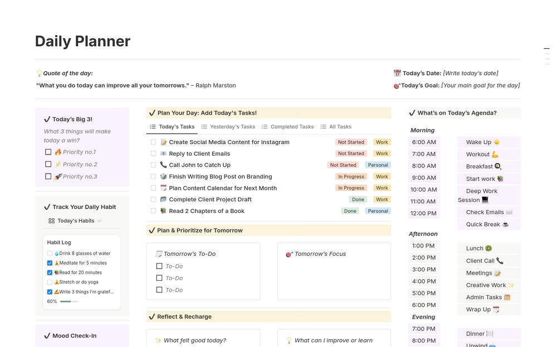The width and height of the screenshot is (557, 347).
Task: Open Work tag of Reply to Client Emails
Action: [x=382, y=153]
